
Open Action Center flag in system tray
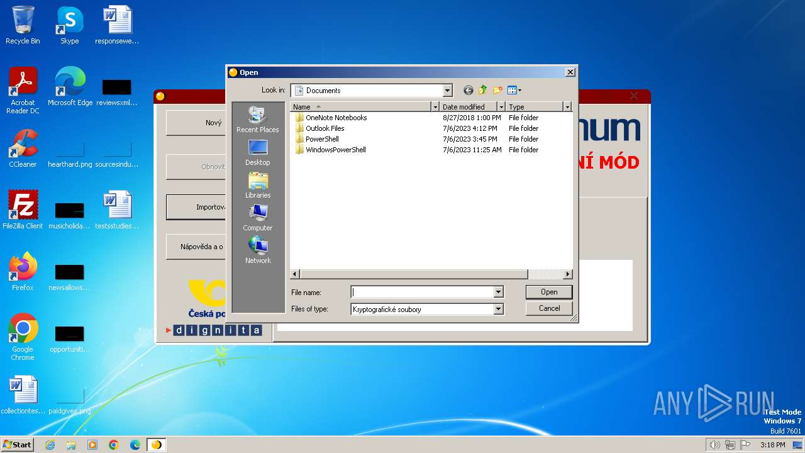pyautogui.click(x=745, y=445)
